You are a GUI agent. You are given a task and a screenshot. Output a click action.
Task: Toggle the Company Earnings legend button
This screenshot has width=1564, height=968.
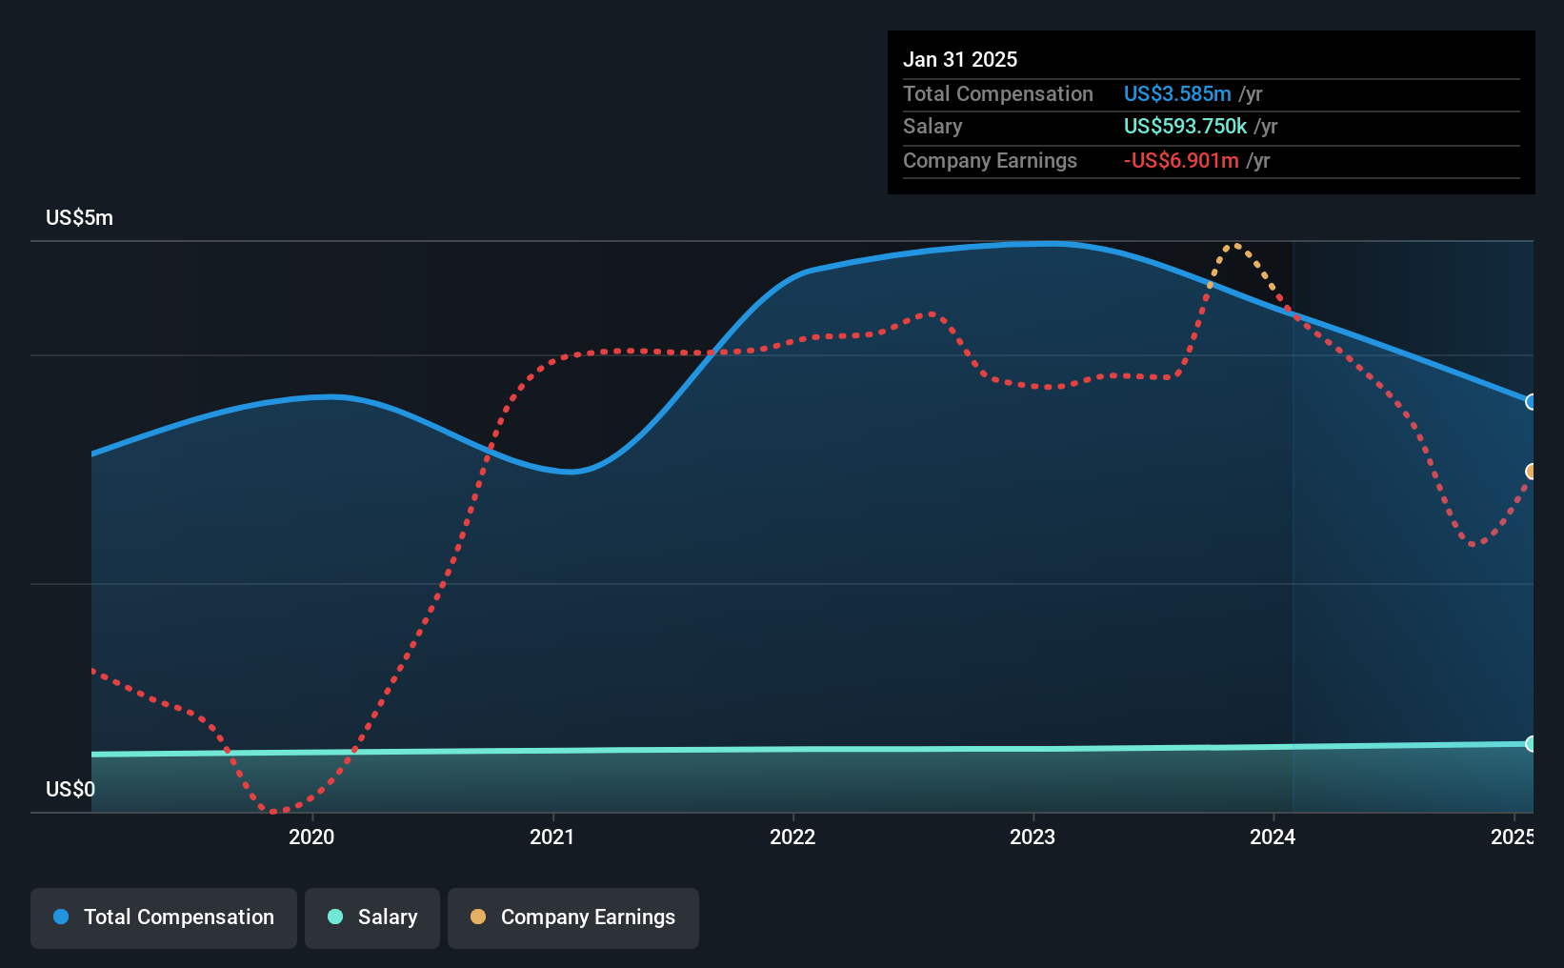(573, 918)
